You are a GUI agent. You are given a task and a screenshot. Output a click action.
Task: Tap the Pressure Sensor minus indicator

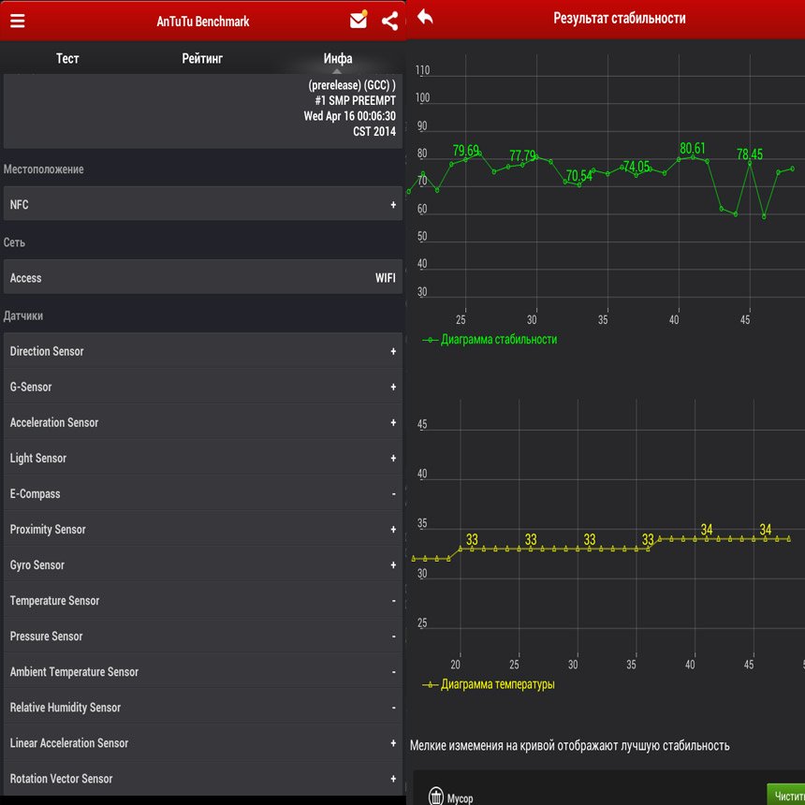(x=394, y=637)
